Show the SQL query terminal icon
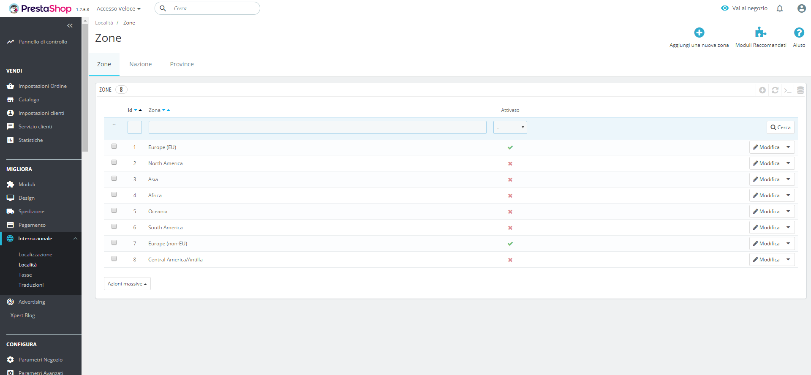This screenshot has width=811, height=375. (x=788, y=90)
